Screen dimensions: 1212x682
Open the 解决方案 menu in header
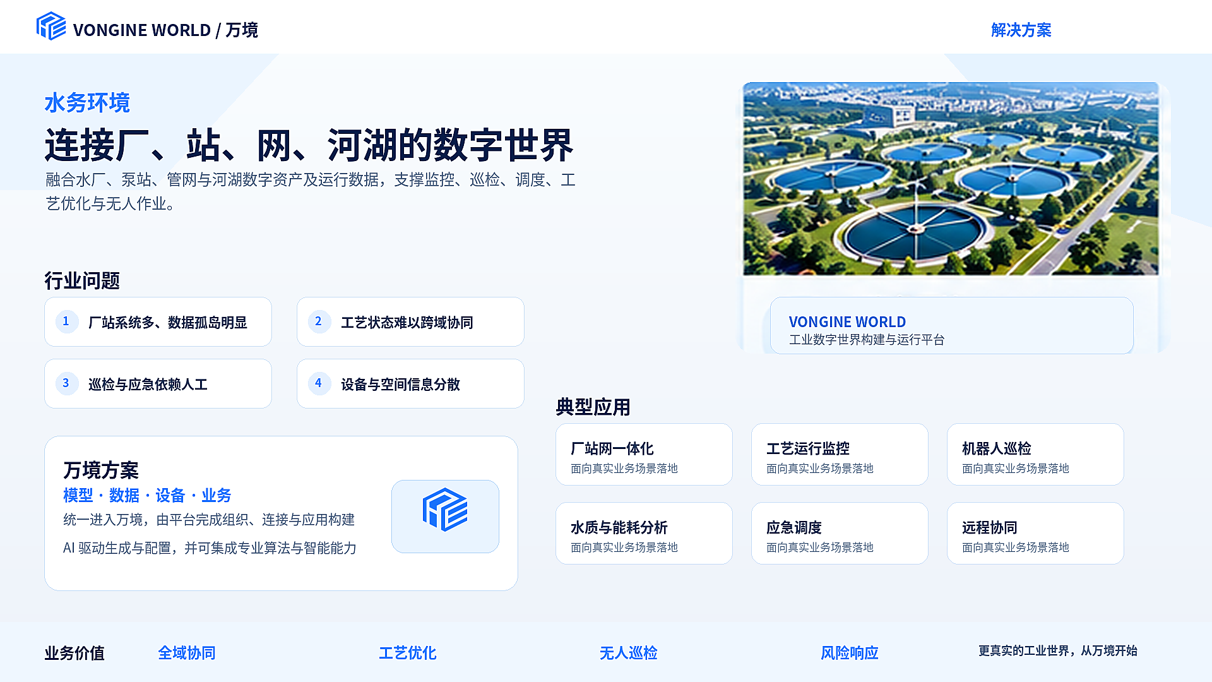coord(1021,30)
